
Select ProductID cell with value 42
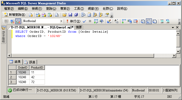(x=37, y=77)
